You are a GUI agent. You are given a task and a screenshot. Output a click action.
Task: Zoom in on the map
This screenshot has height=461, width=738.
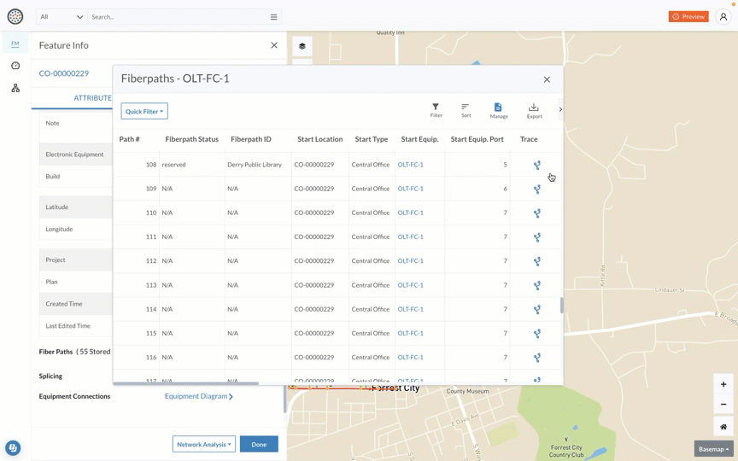723,384
